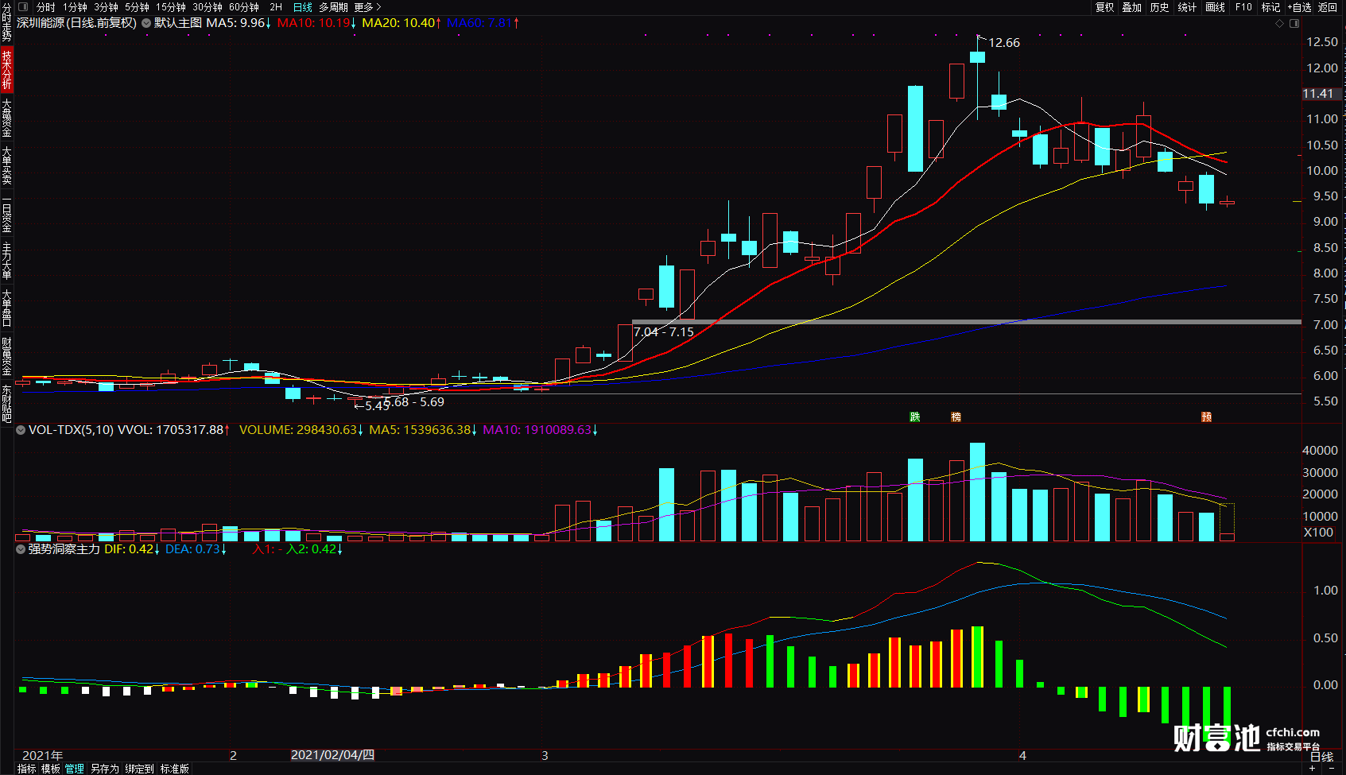1346x775 pixels.
Task: Click the 管理 bottom toolbar item
Action: pos(75,769)
